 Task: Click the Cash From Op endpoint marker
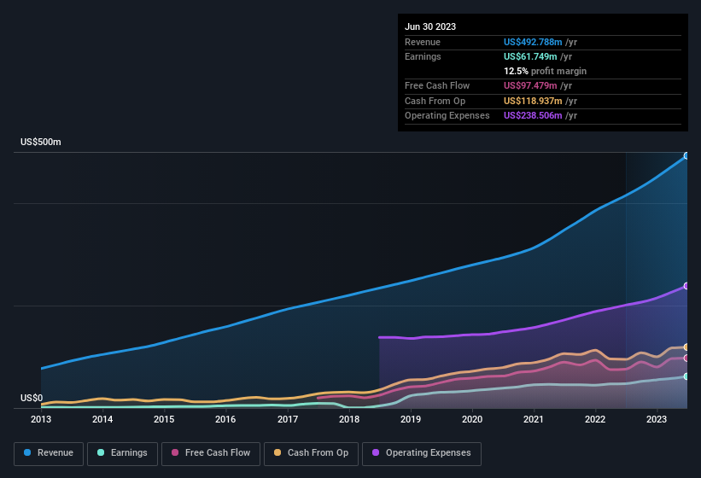point(686,347)
